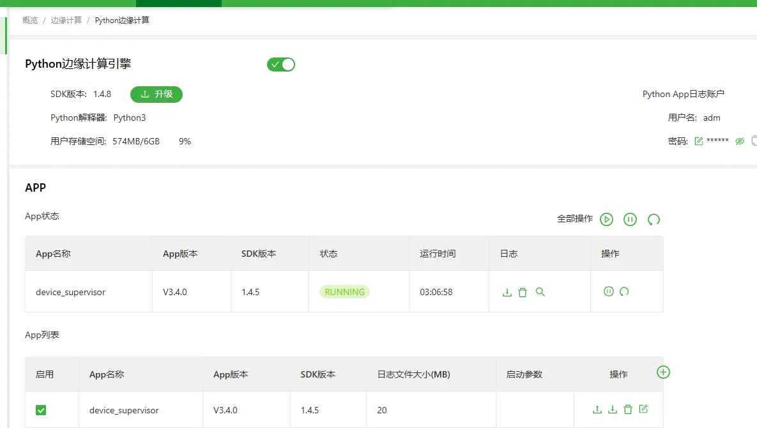
Task: Select the run time value 03:06:58
Action: pyautogui.click(x=436, y=292)
